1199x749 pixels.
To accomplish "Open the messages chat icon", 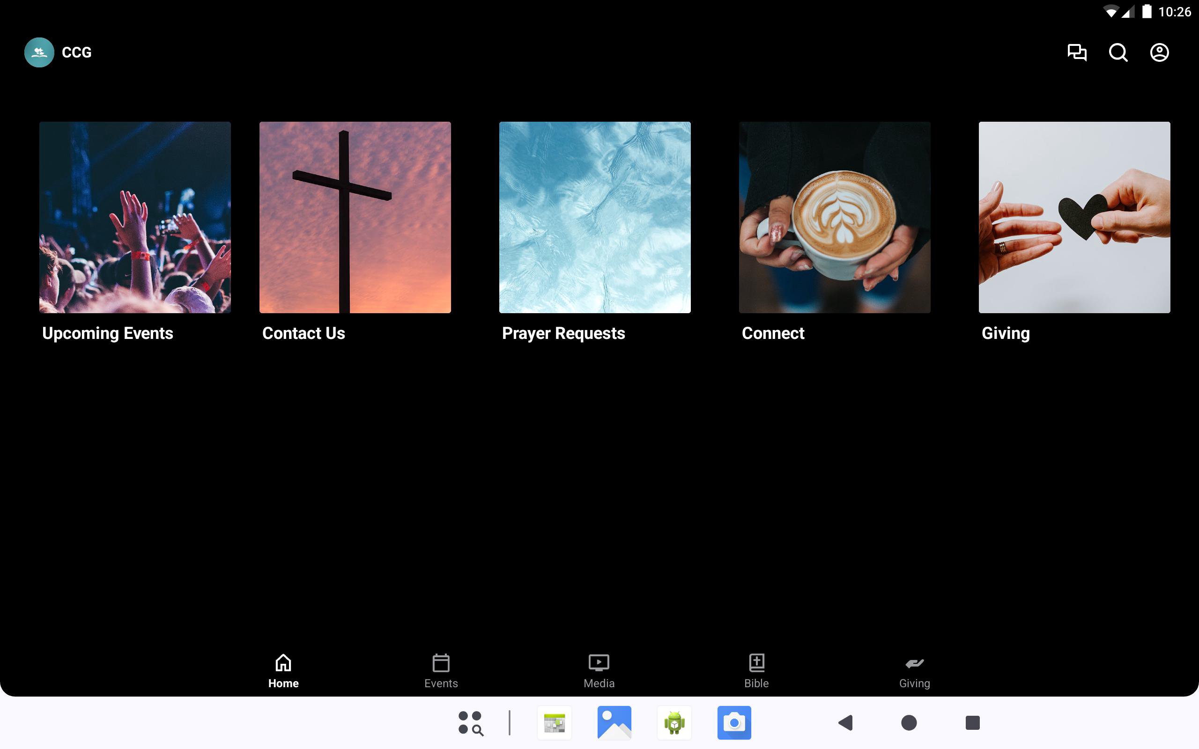I will click(x=1077, y=52).
